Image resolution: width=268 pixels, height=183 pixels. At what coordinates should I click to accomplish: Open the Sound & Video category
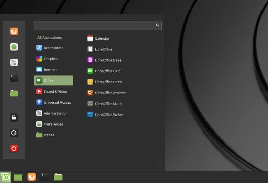coord(54,91)
